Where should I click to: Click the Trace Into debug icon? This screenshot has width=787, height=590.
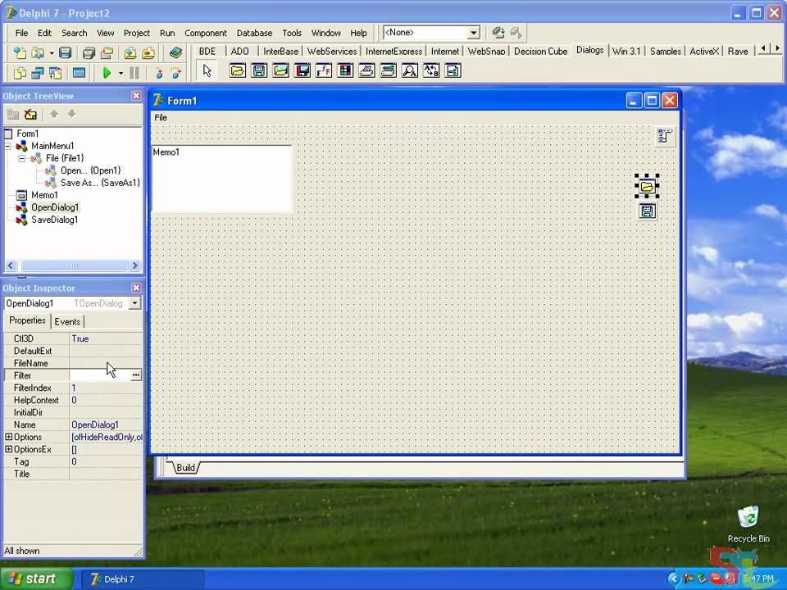pos(158,73)
